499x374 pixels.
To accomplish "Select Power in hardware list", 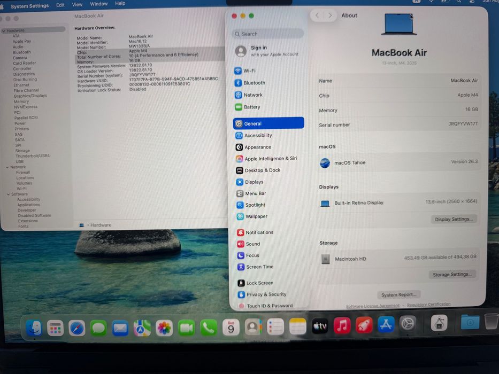I will click(20, 123).
